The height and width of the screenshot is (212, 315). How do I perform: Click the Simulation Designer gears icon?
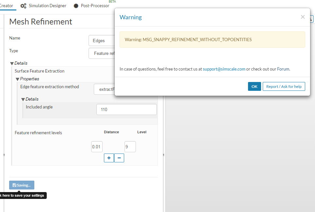(x=23, y=6)
